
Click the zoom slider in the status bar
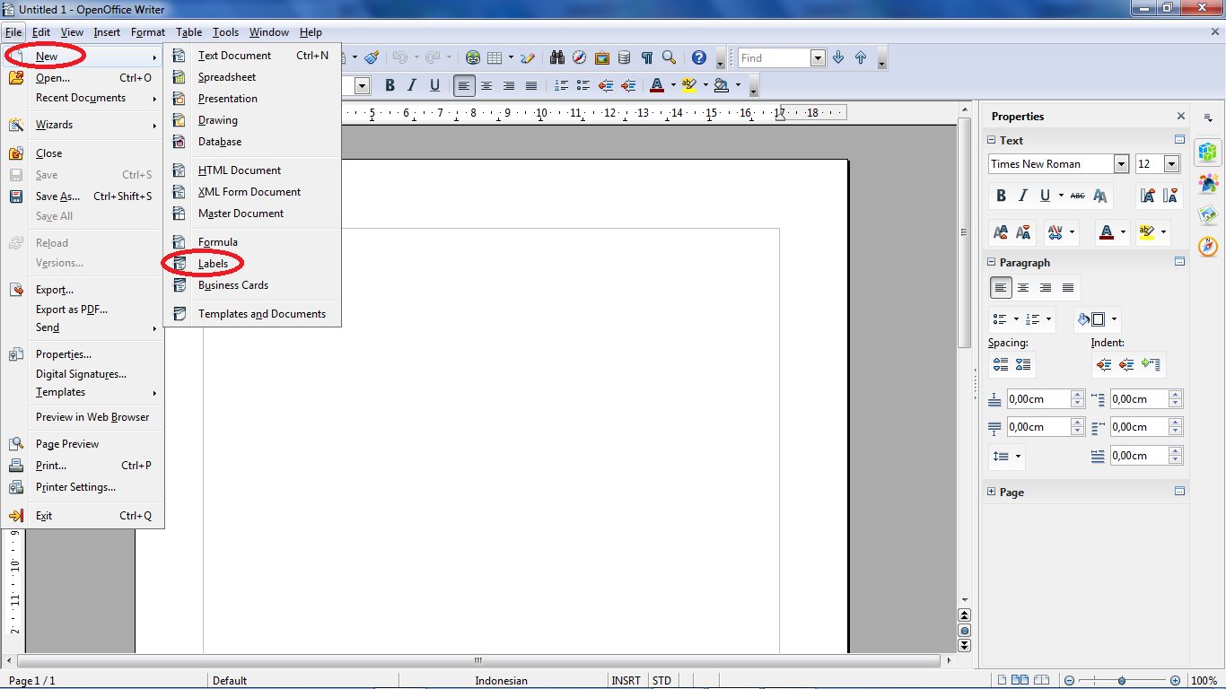1120,681
